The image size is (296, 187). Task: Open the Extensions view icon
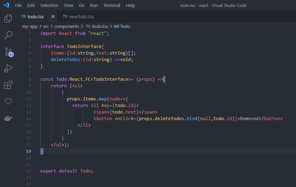point(8,85)
